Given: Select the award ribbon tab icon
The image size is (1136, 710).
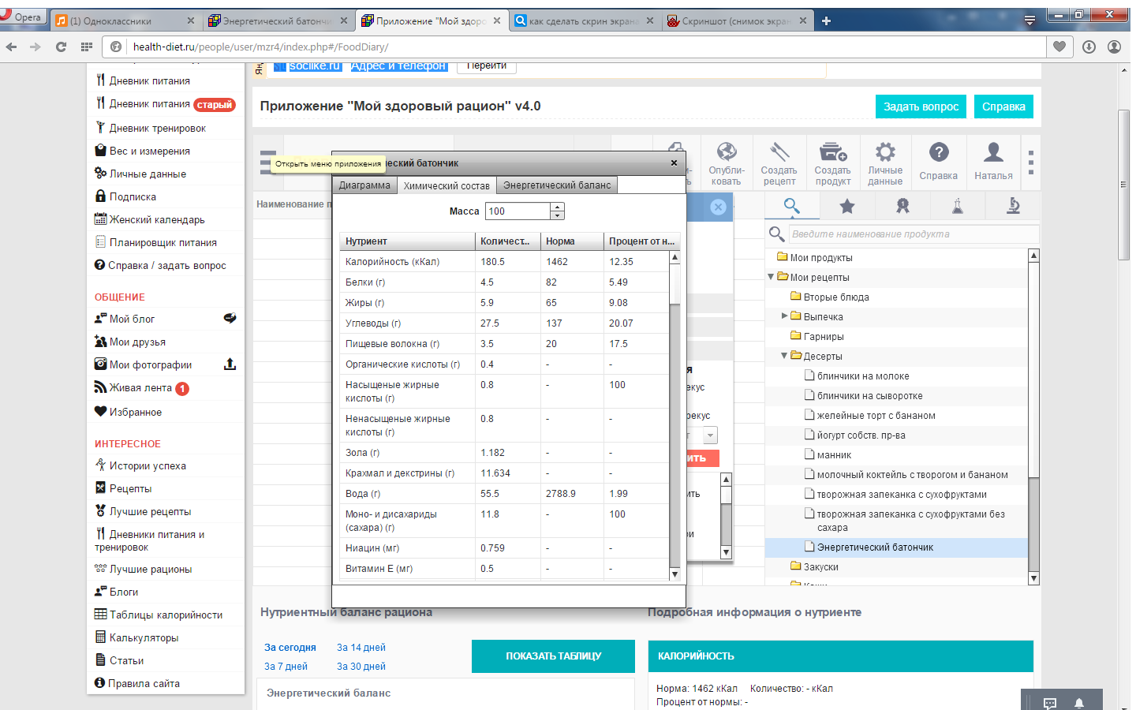Looking at the screenshot, I should coord(902,207).
